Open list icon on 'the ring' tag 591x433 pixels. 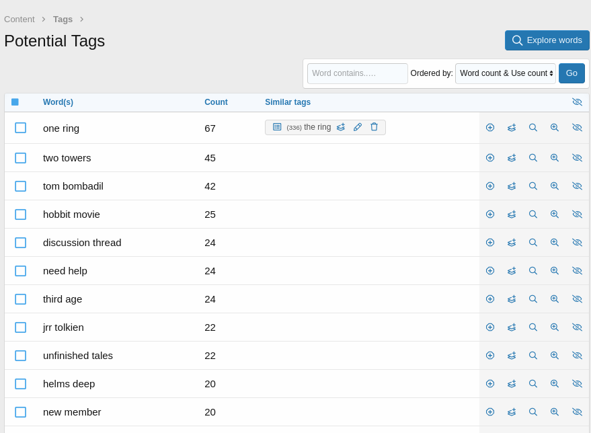tap(277, 127)
